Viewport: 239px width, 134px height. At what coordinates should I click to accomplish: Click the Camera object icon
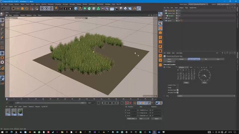click(x=117, y=9)
